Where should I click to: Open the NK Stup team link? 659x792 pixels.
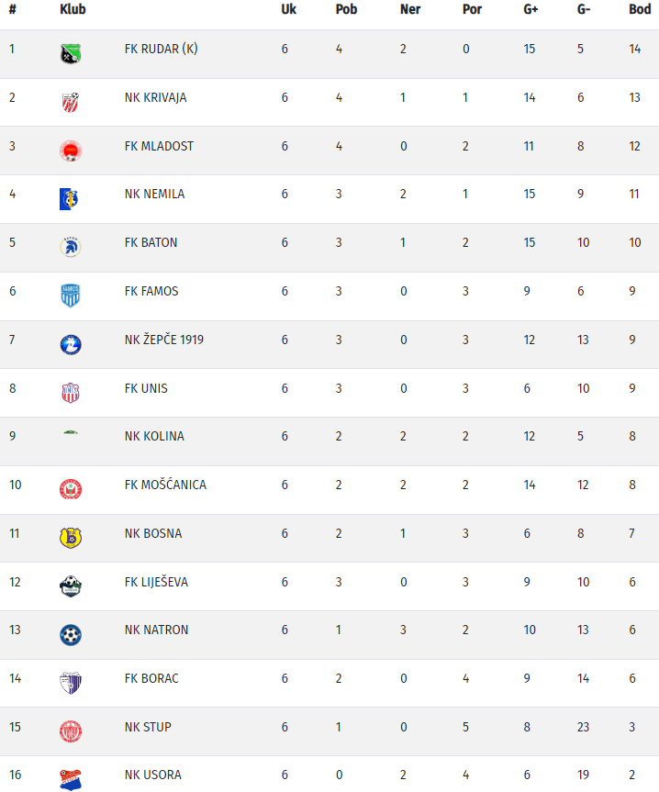(x=148, y=727)
